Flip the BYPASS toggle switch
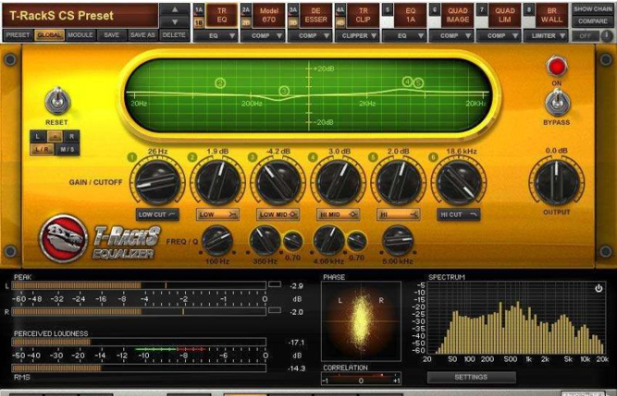The image size is (617, 396). click(557, 103)
